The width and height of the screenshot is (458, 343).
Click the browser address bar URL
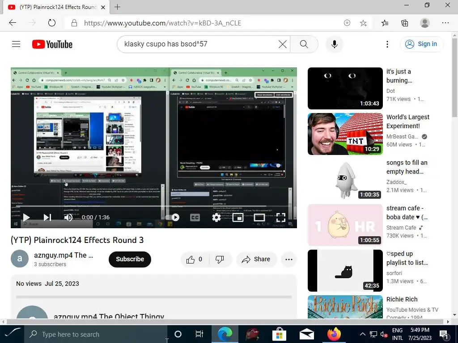point(162,23)
